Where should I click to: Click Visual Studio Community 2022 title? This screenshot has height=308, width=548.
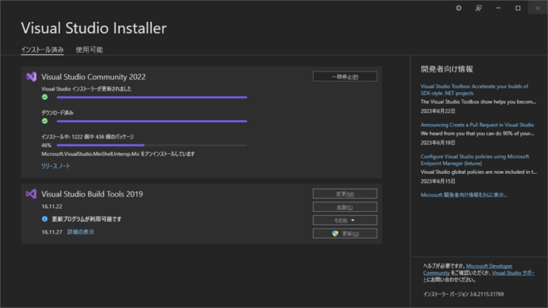click(x=93, y=77)
